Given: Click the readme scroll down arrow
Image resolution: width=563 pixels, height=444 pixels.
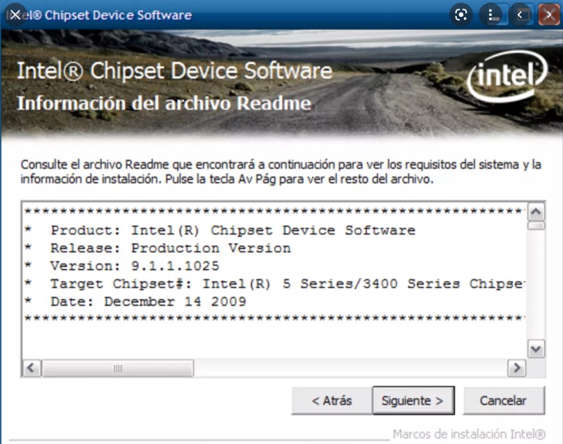Looking at the screenshot, I should 536,349.
